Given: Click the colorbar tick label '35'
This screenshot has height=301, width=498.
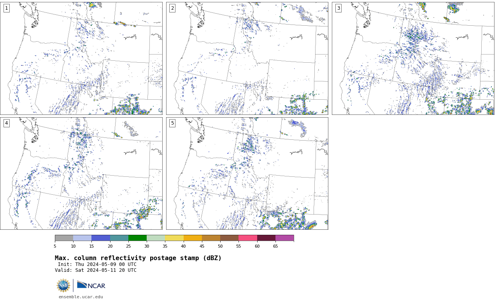Looking at the screenshot, I should 165,246.
